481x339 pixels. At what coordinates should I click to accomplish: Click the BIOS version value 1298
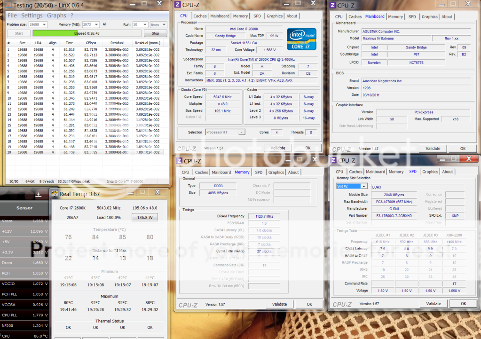point(416,88)
